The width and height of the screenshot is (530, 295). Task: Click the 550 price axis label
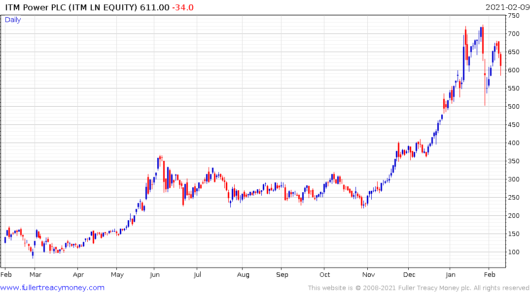click(513, 88)
